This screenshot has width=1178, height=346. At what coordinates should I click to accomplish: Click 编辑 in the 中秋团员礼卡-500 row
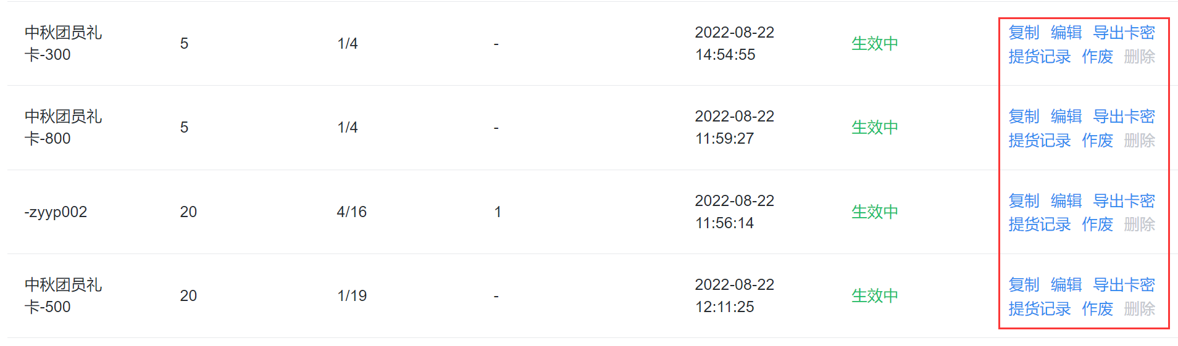click(x=1066, y=284)
